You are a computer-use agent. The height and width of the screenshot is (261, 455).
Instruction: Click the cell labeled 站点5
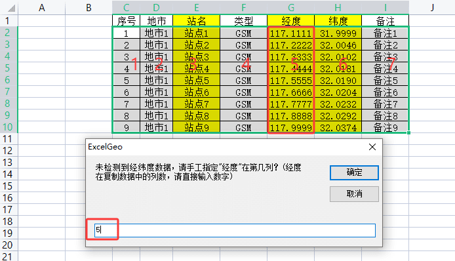[x=197, y=80]
